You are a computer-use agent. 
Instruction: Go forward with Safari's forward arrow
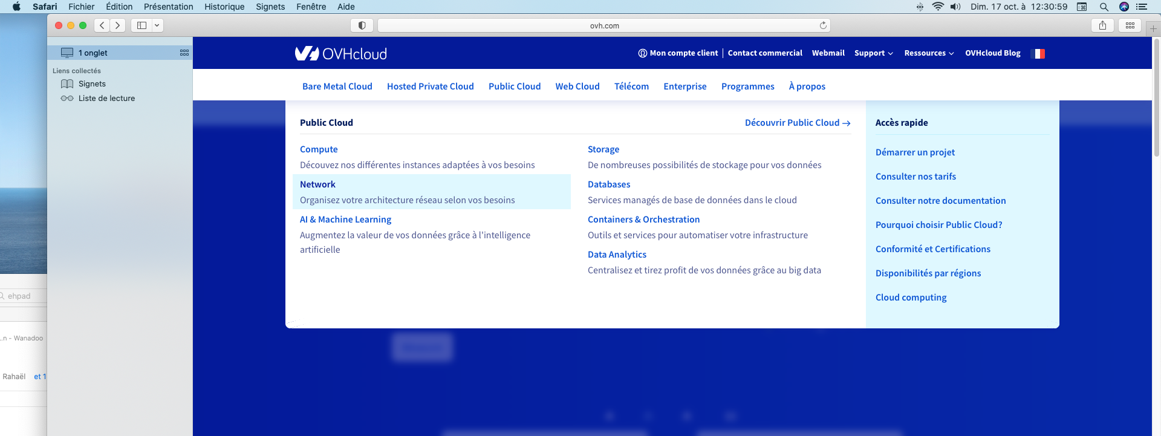click(x=118, y=25)
